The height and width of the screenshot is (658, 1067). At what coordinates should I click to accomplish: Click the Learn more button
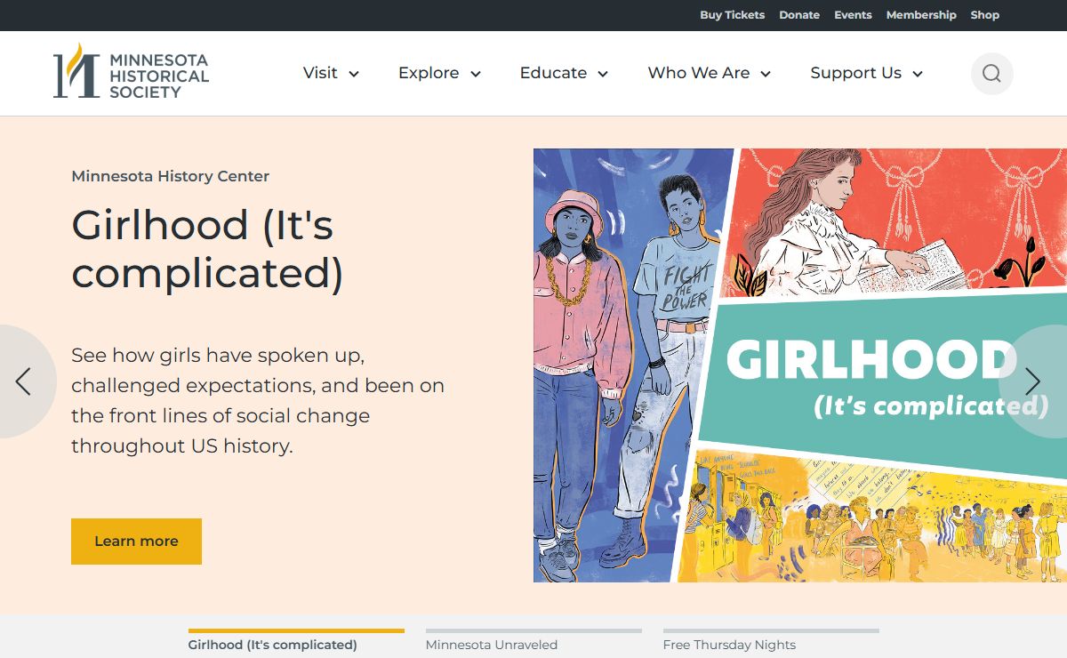[x=136, y=542]
